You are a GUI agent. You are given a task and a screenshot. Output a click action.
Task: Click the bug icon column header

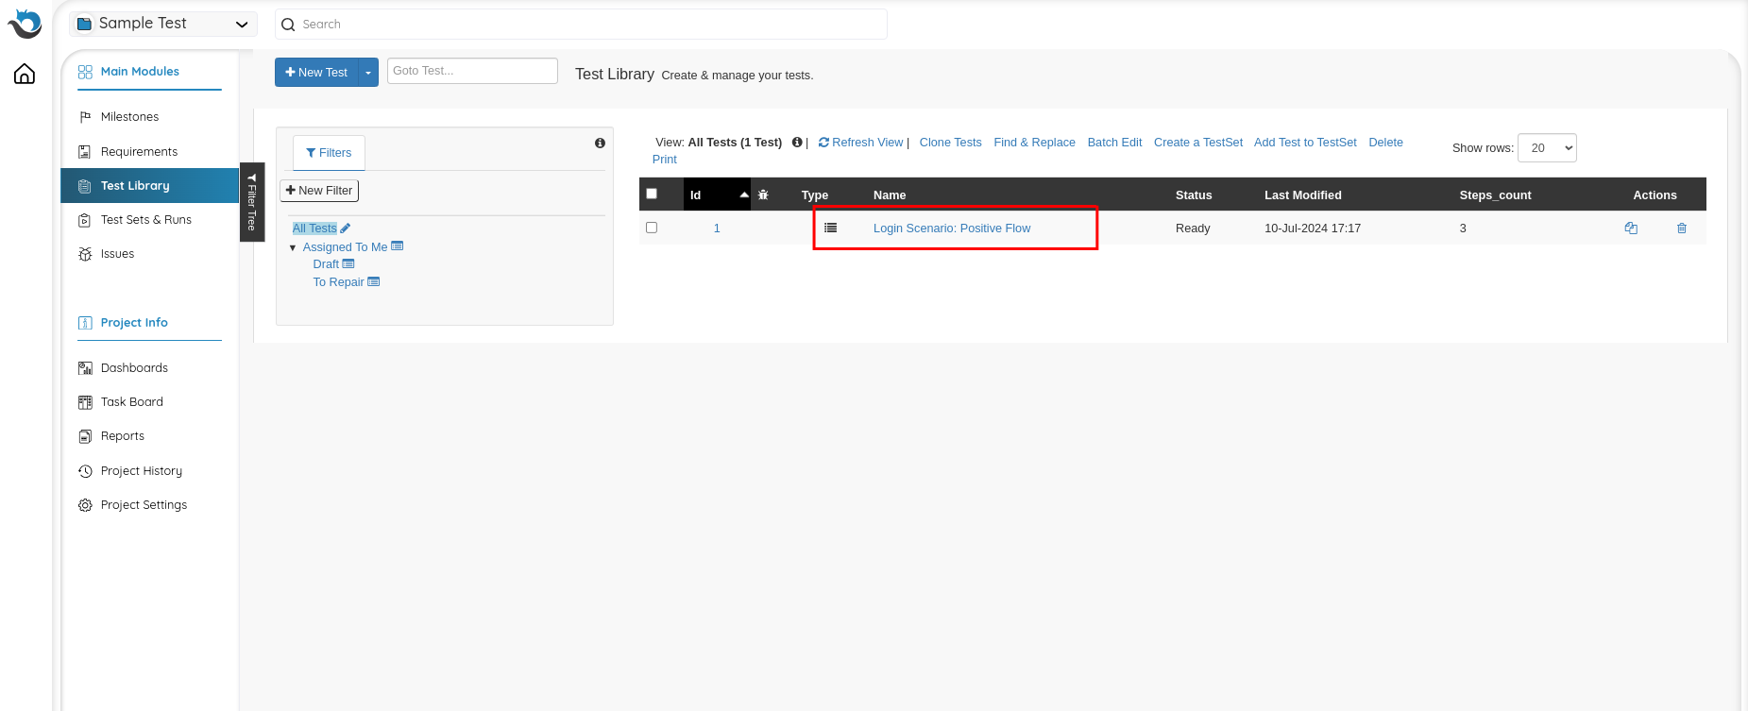pyautogui.click(x=763, y=195)
